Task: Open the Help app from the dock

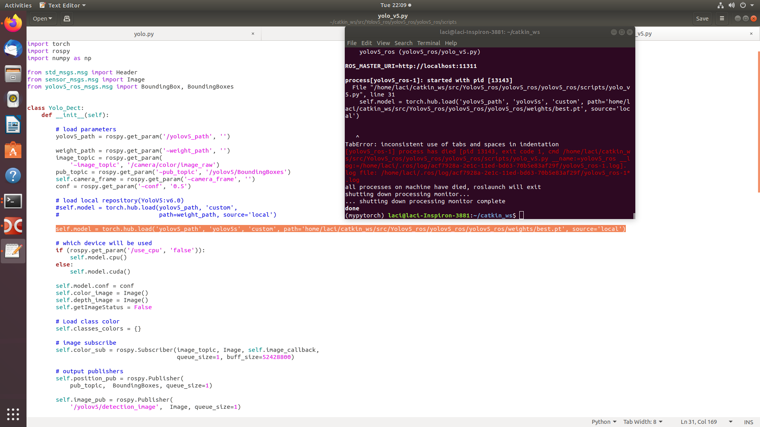Action: click(x=13, y=176)
